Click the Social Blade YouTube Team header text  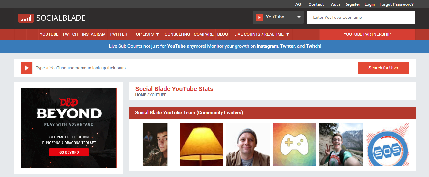(x=189, y=113)
